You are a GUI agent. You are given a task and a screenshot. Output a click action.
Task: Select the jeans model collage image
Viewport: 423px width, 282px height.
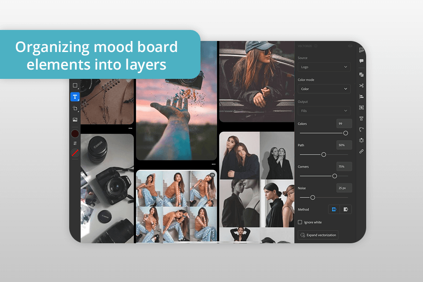tap(176, 207)
